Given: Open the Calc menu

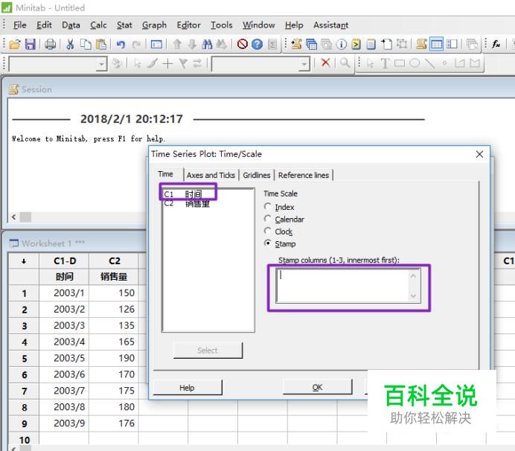Looking at the screenshot, I should coord(98,25).
